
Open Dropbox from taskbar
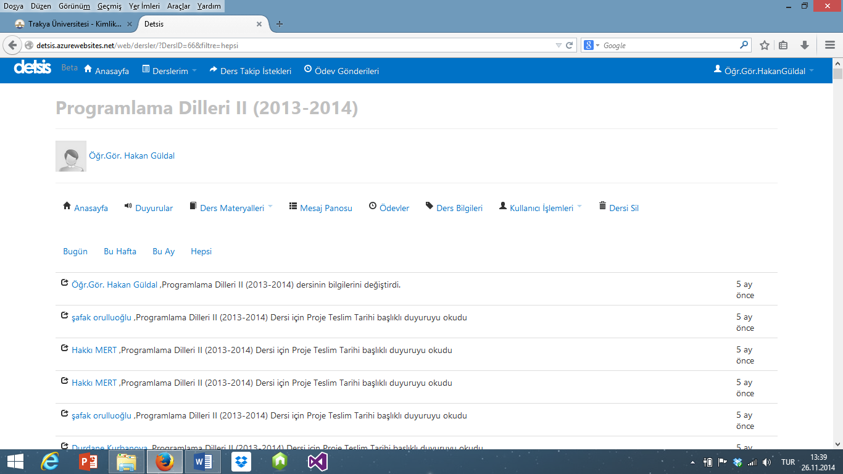241,462
